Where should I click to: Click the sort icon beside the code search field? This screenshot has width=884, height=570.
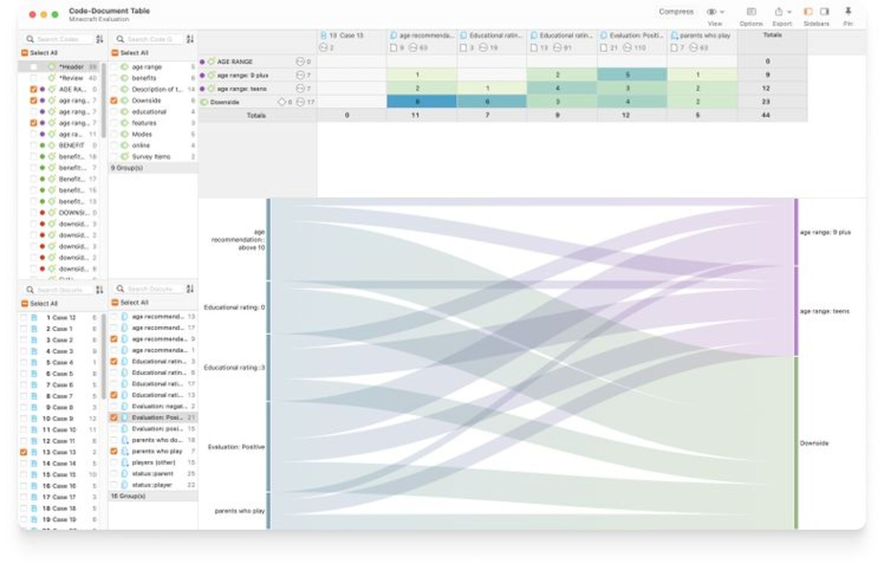(x=100, y=39)
